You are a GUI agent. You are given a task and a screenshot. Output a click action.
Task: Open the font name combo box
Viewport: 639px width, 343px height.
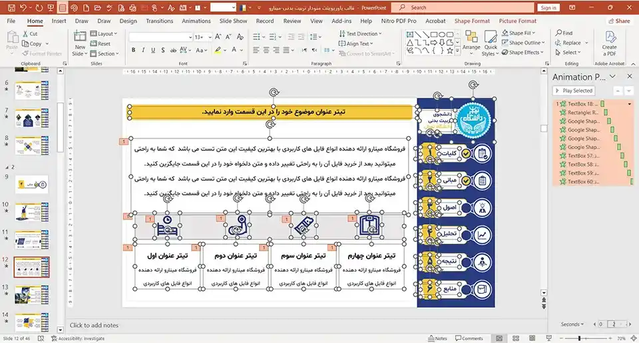pyautogui.click(x=161, y=37)
